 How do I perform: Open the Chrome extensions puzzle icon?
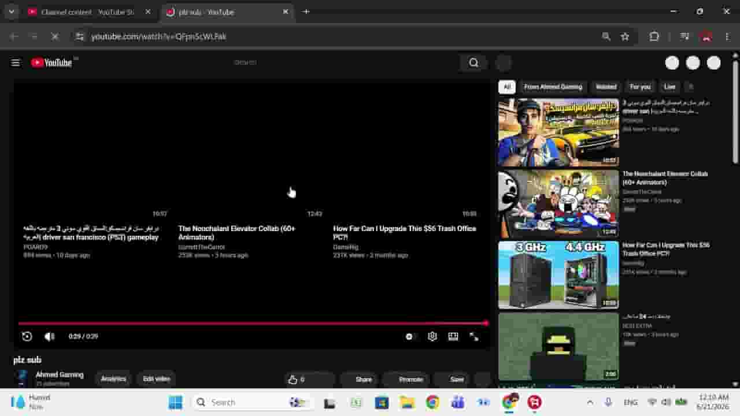coord(654,36)
